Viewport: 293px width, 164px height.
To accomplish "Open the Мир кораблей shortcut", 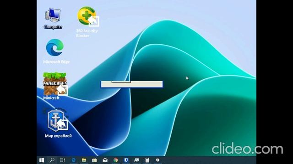I will coord(58,123).
